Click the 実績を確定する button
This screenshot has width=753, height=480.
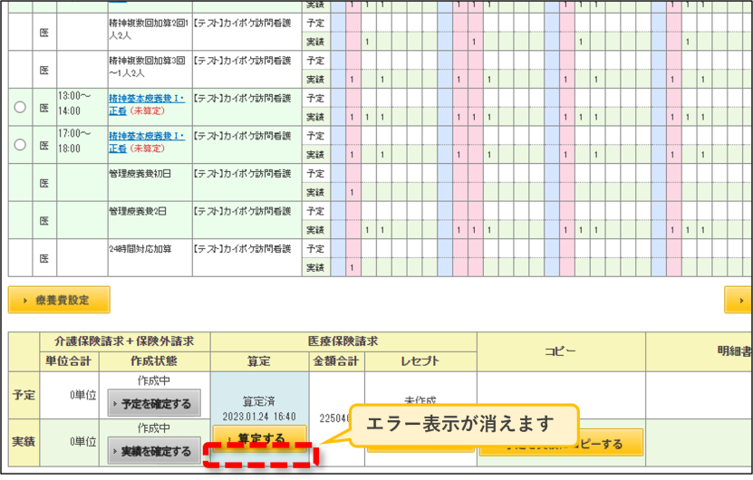[x=154, y=451]
